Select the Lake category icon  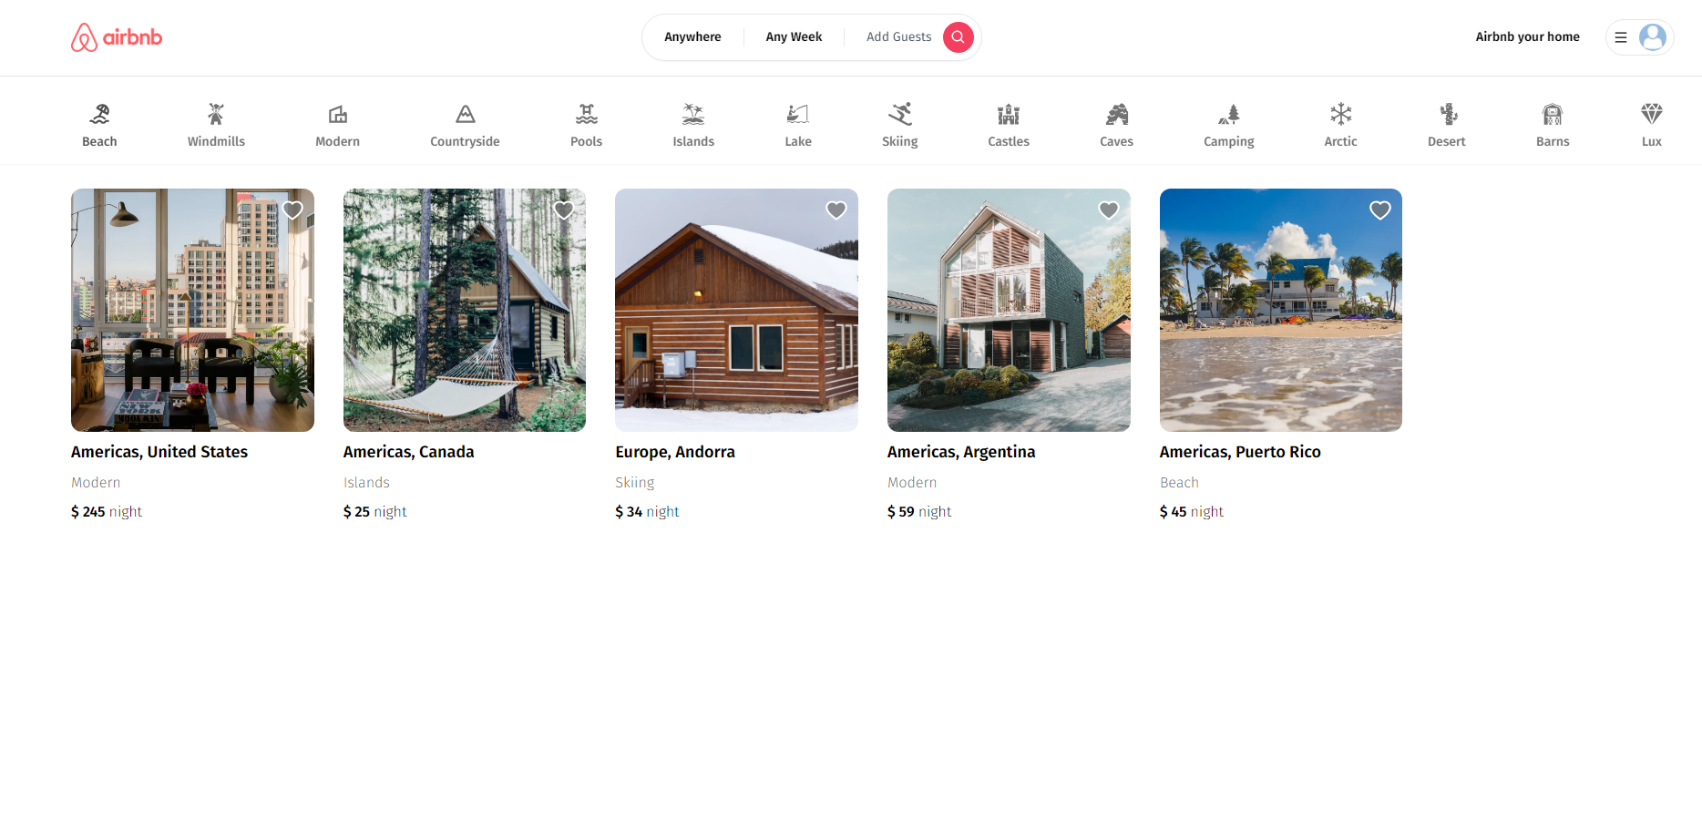point(798,114)
